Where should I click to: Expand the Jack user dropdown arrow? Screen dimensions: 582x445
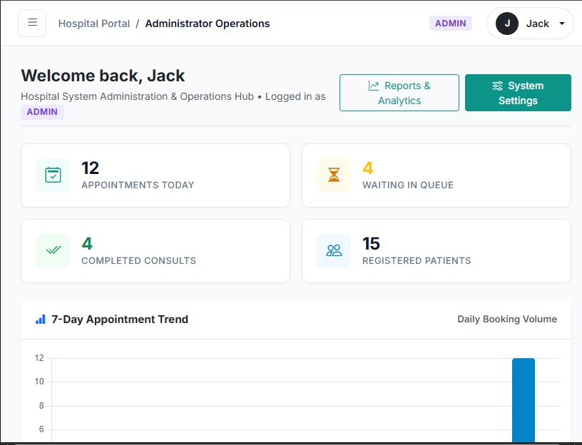pyautogui.click(x=562, y=24)
